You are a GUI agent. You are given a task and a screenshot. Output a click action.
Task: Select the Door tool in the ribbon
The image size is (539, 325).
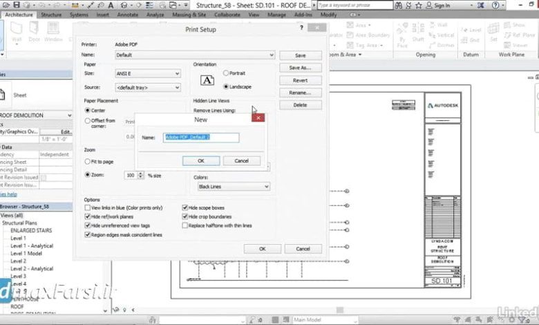pyautogui.click(x=34, y=30)
